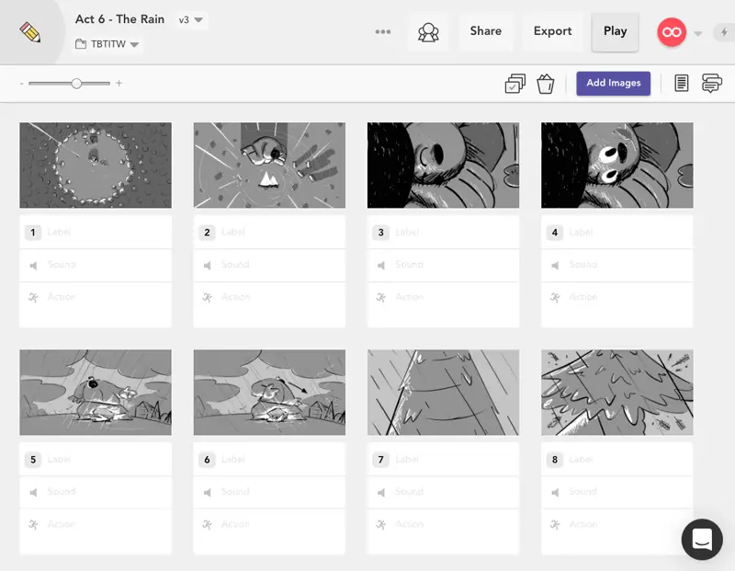Screen dimensions: 735x571
Task: Click the Sound field of frame 2
Action: [269, 265]
